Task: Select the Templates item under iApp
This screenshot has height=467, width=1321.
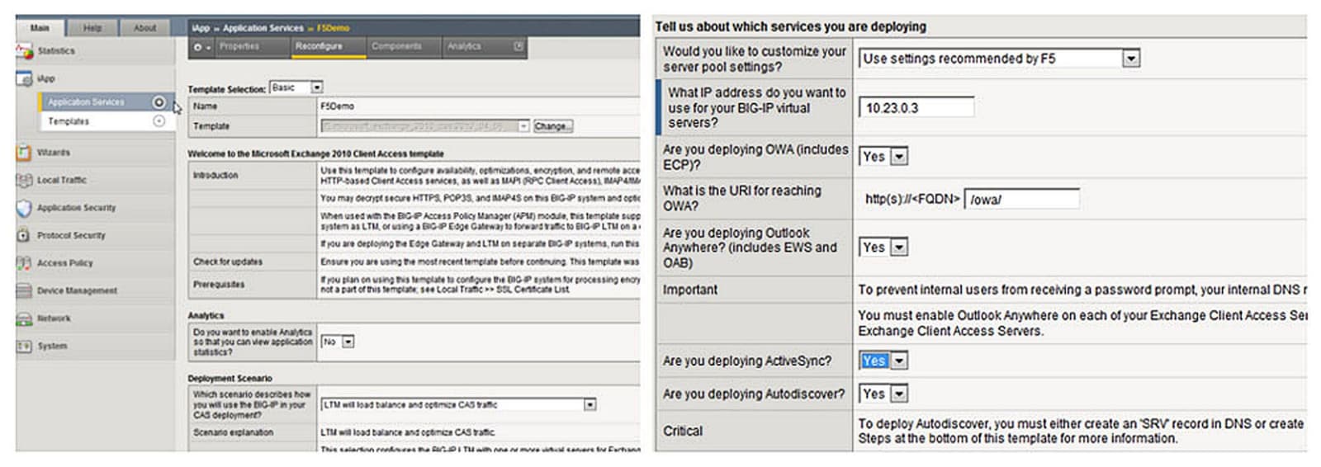Action: pos(69,121)
